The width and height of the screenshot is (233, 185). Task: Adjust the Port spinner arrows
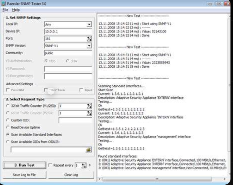coord(89,39)
